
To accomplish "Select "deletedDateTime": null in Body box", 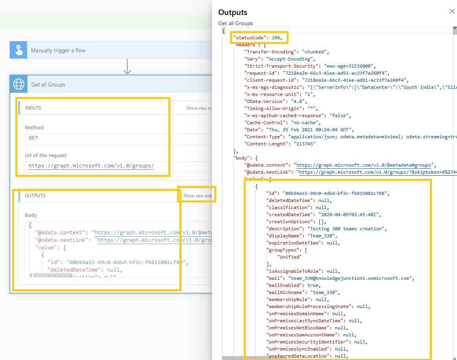I will (x=85, y=270).
